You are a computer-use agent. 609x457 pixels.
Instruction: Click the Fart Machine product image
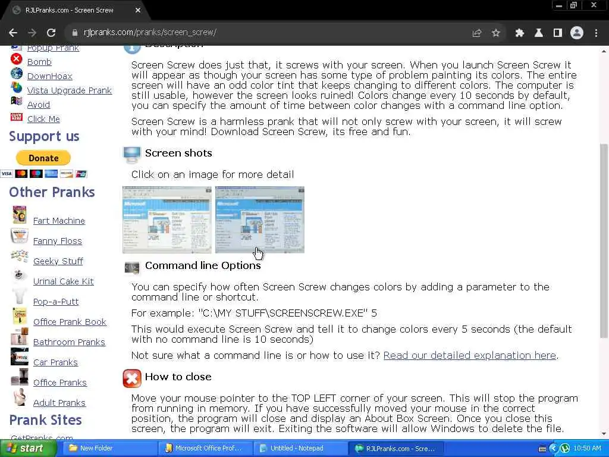pyautogui.click(x=19, y=214)
